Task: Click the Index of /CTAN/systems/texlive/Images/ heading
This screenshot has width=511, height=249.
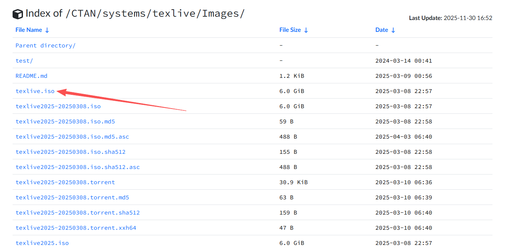Action: 135,14
